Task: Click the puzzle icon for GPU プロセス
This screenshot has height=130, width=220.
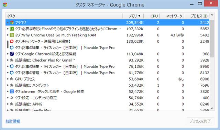Action: click(x=12, y=79)
